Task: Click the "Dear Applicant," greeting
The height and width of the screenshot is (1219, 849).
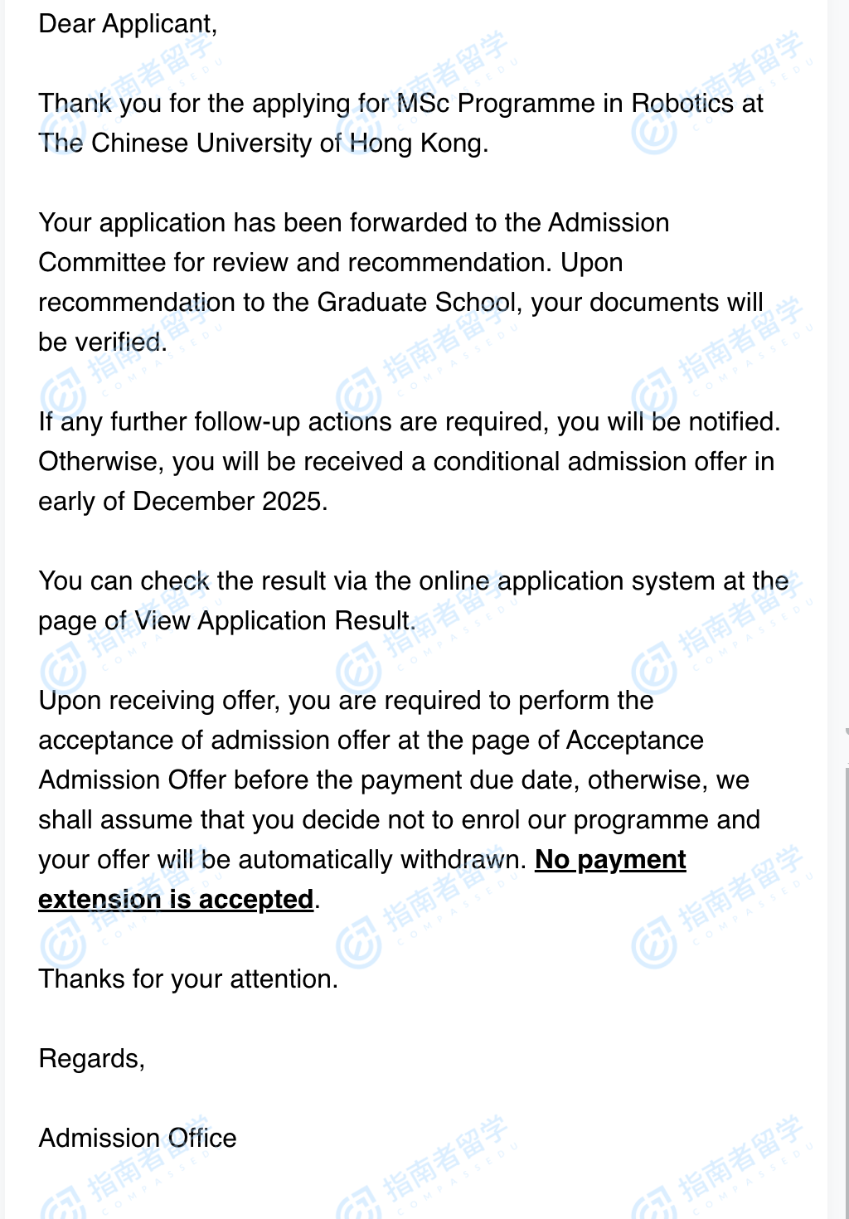Action: pos(128,24)
